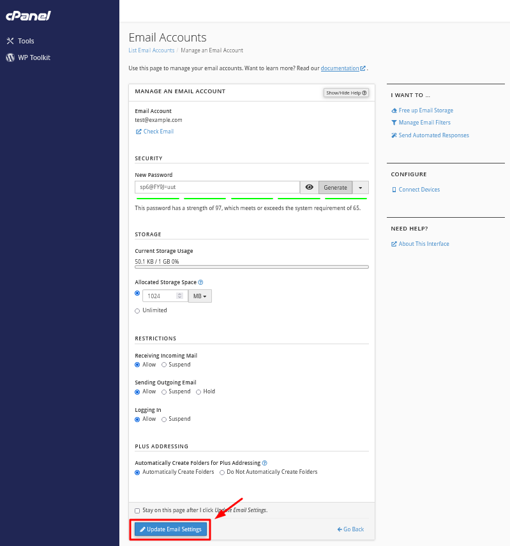
Task: Click the cPanel logo
Action: tap(28, 16)
